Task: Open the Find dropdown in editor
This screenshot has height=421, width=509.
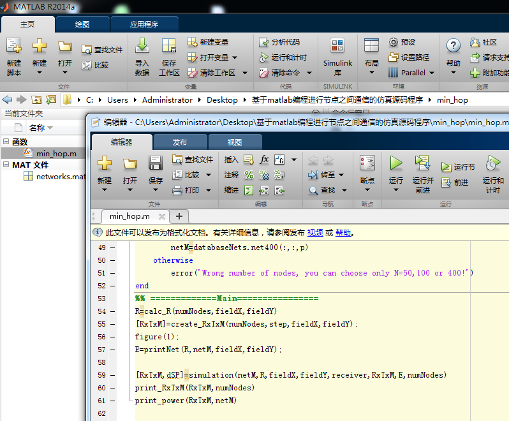Action: pos(344,190)
